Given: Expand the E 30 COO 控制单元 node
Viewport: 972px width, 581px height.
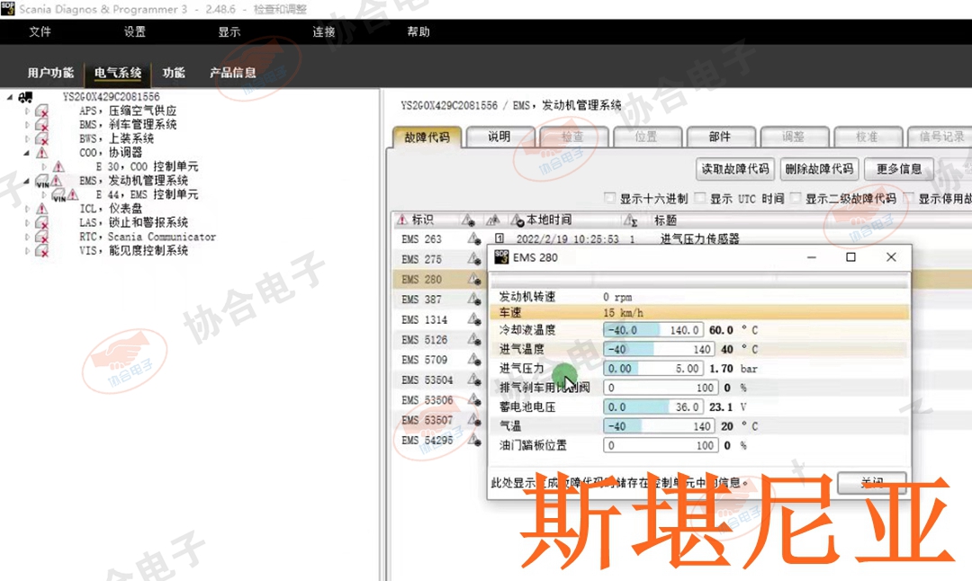Looking at the screenshot, I should (44, 166).
